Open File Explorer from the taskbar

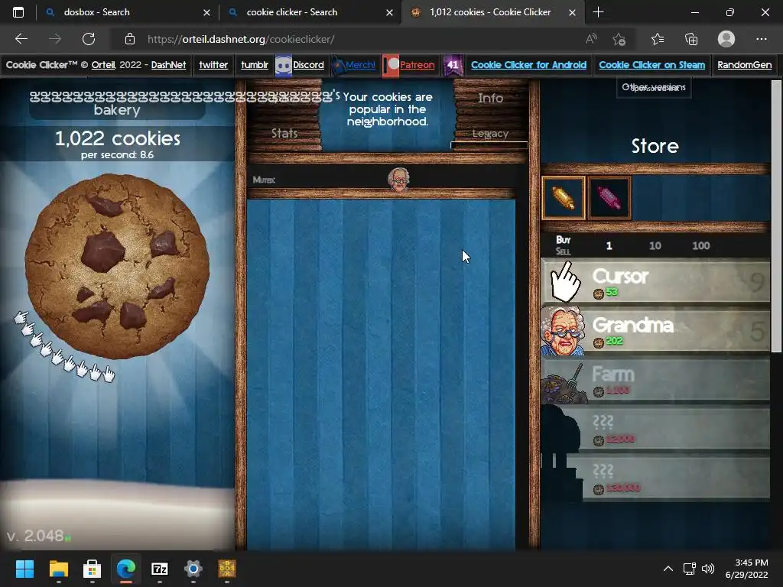point(58,569)
